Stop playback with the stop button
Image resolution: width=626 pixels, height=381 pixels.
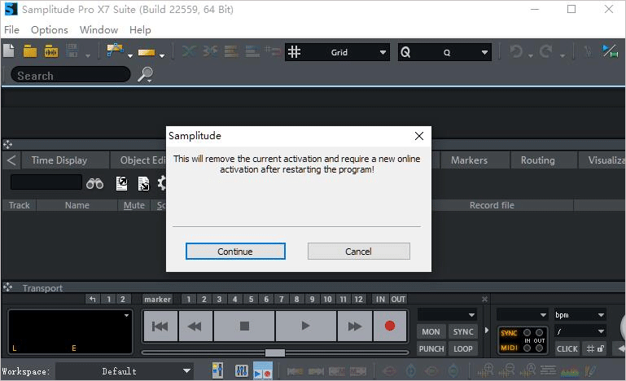tap(244, 326)
